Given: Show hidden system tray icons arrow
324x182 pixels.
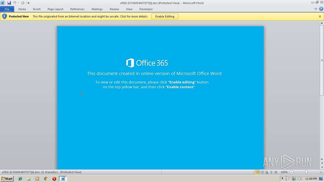Looking at the screenshot, I should pos(282,178).
